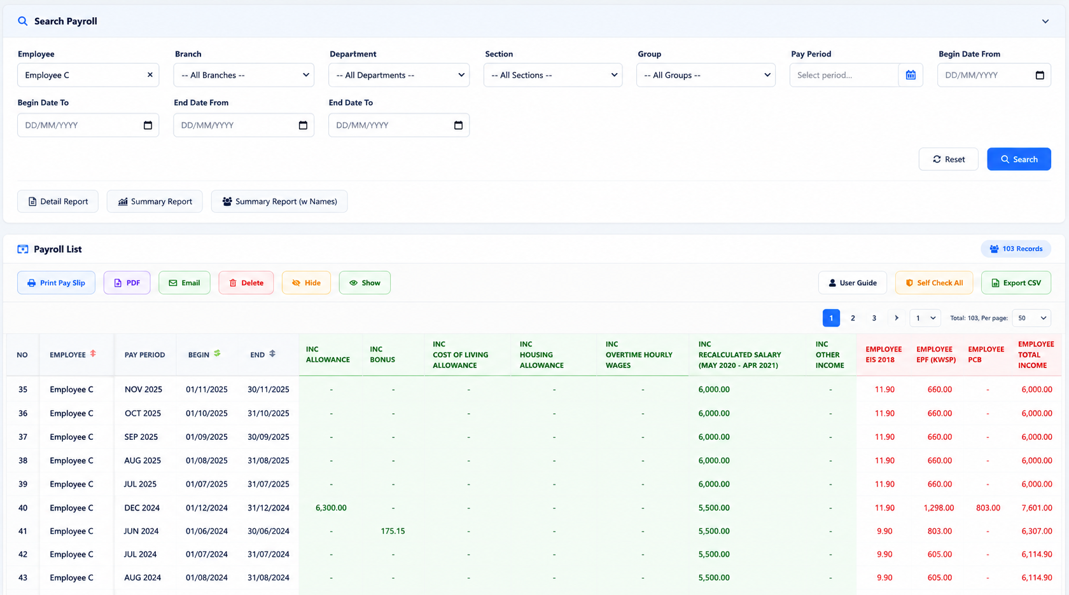Image resolution: width=1069 pixels, height=595 pixels.
Task: Click the PAY PERIOD column header
Action: (144, 355)
